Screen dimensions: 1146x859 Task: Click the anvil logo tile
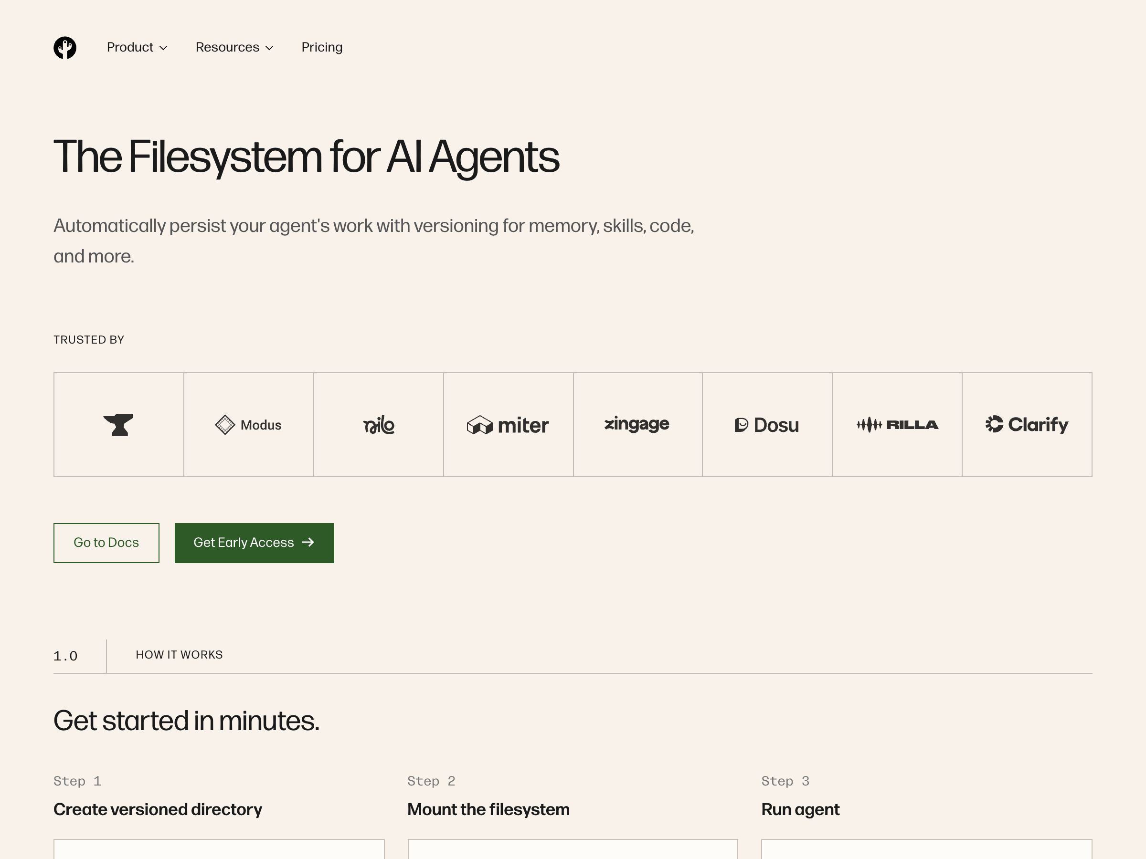pyautogui.click(x=118, y=425)
